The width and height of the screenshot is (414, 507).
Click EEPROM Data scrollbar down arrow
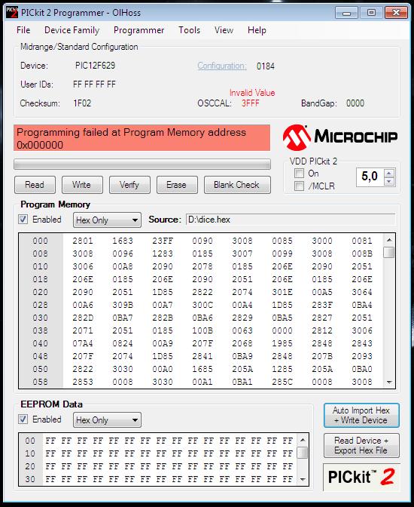coord(303,480)
